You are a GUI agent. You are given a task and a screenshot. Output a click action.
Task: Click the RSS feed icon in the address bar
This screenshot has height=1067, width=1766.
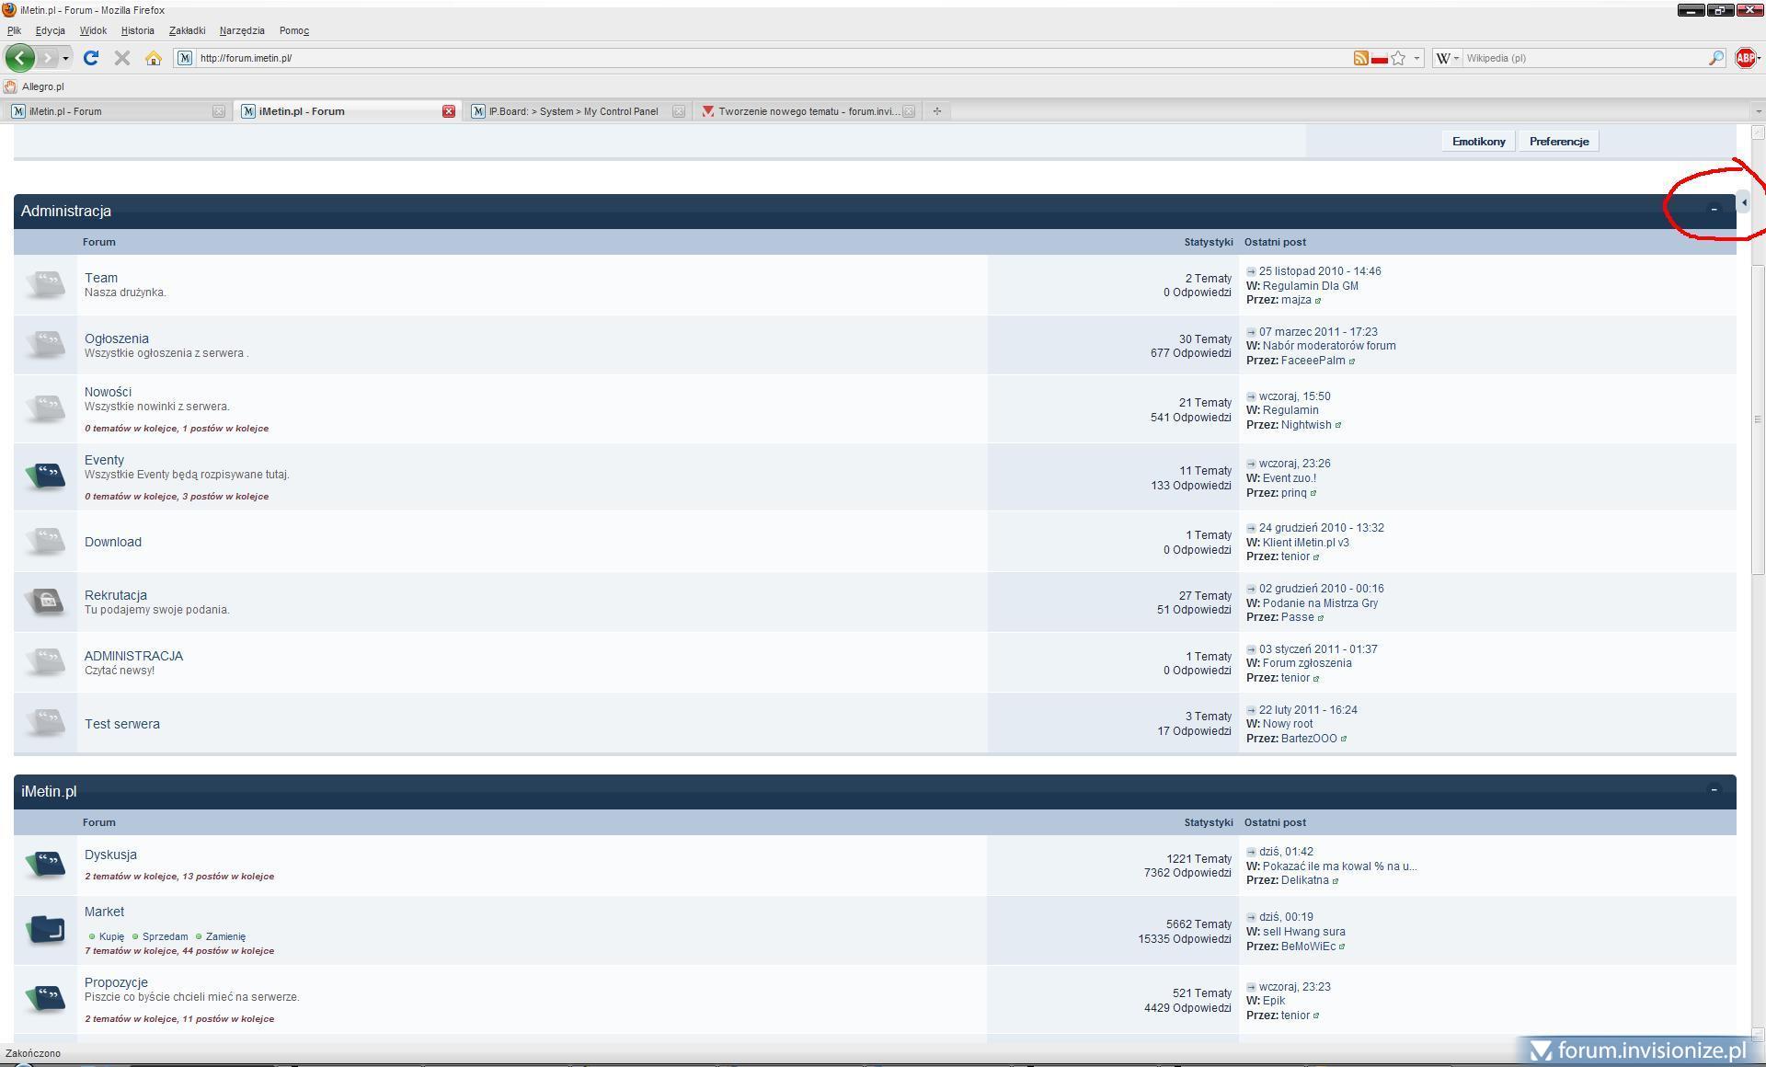[x=1360, y=58]
